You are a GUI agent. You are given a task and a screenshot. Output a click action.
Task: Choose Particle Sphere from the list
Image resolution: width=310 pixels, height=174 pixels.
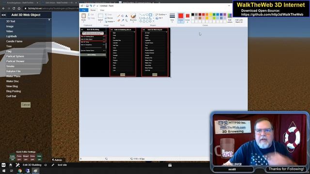(15, 56)
